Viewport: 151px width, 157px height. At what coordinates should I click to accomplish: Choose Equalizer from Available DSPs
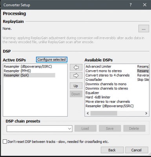pos(92,93)
